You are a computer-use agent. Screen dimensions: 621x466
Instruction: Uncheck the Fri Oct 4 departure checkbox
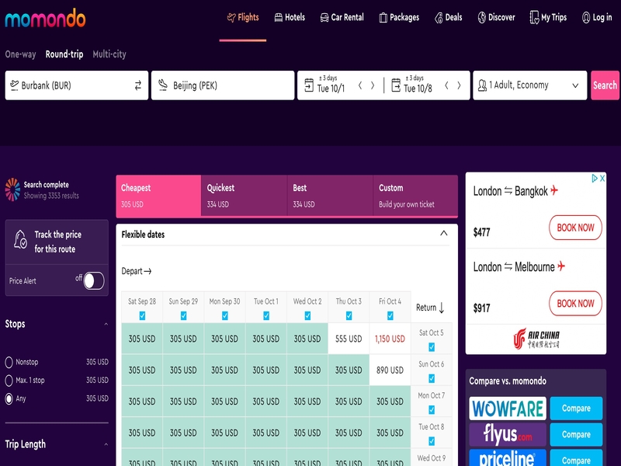(390, 315)
